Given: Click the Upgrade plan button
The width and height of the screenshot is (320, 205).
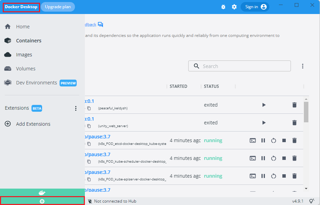Looking at the screenshot, I should pos(58,7).
